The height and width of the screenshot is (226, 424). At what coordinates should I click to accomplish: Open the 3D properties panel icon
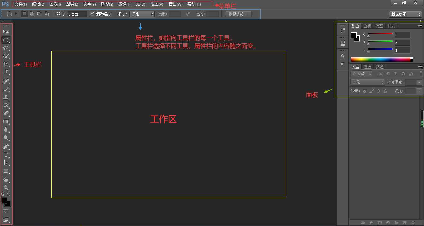point(343,42)
